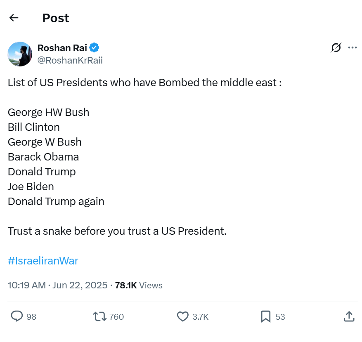The width and height of the screenshot is (362, 342).
Task: Open the @RoshanKrRaii handle link
Action: tap(70, 60)
